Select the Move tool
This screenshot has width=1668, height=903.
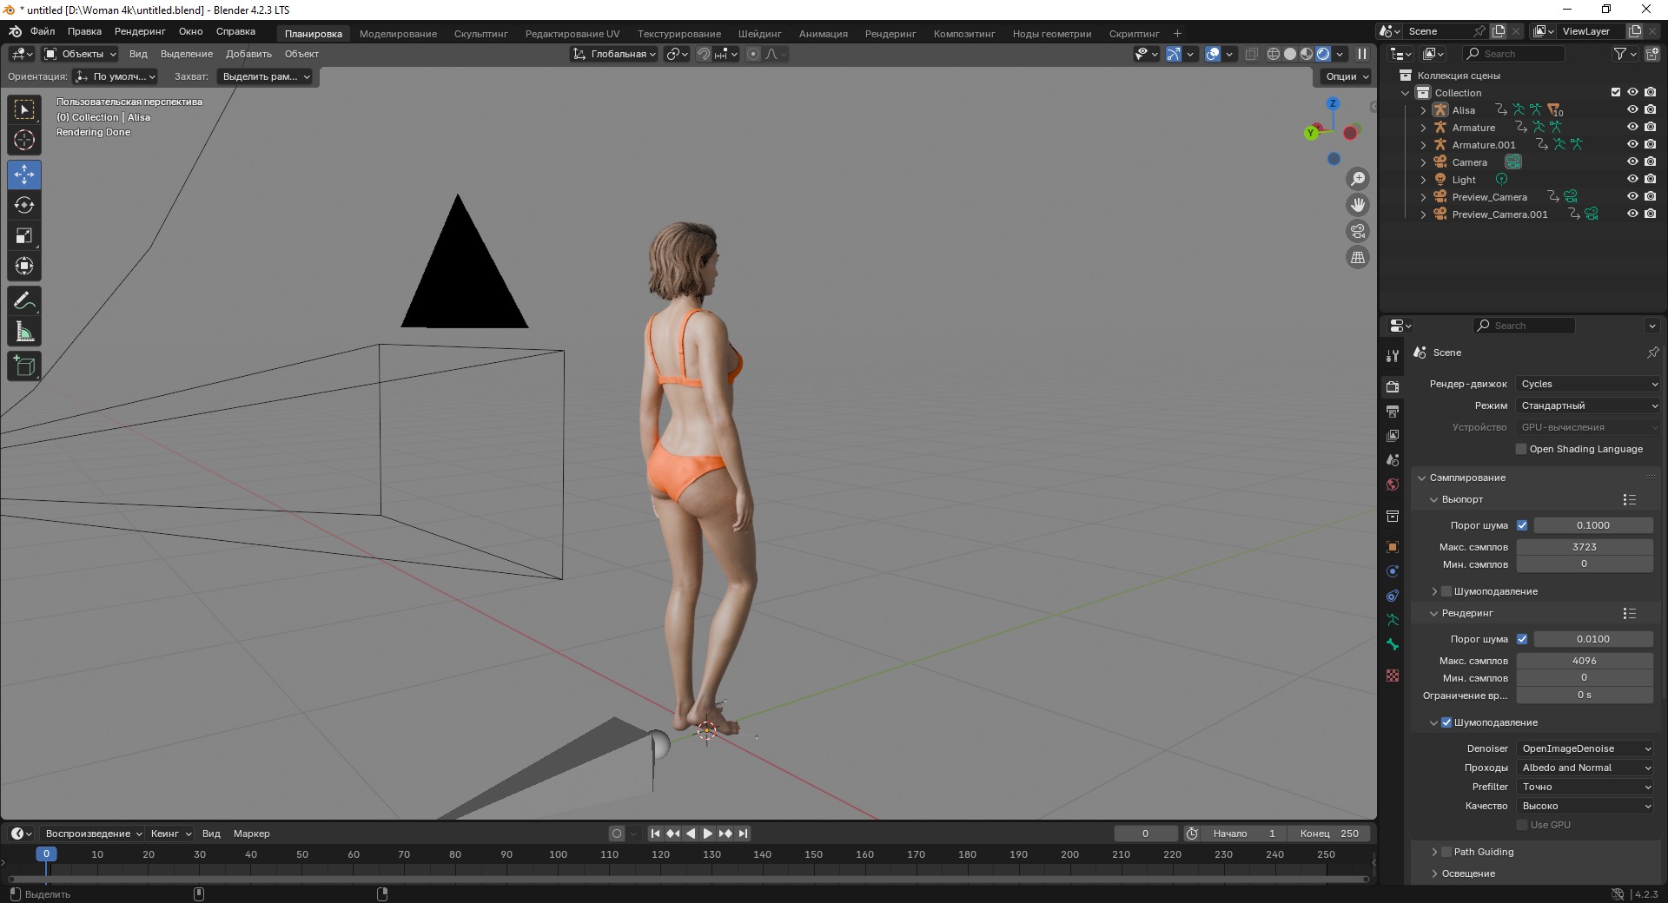click(x=24, y=175)
